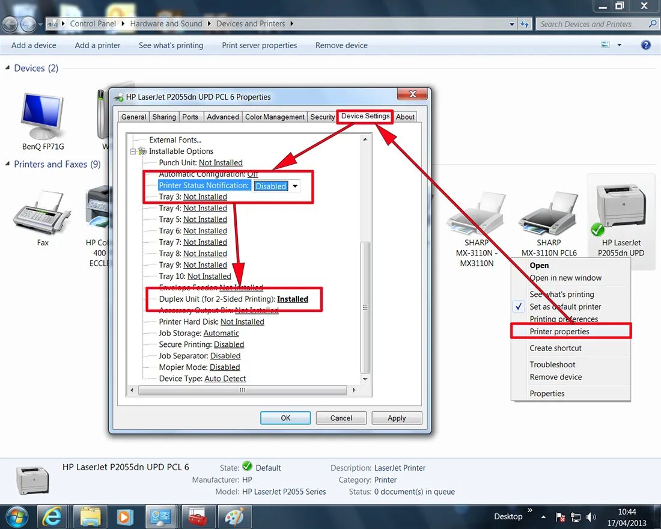Collapse the Installable Options tree node
The image size is (661, 529).
(x=133, y=151)
